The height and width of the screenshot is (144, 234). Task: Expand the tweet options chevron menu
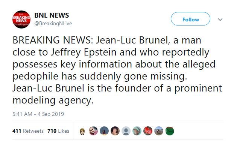(x=220, y=19)
